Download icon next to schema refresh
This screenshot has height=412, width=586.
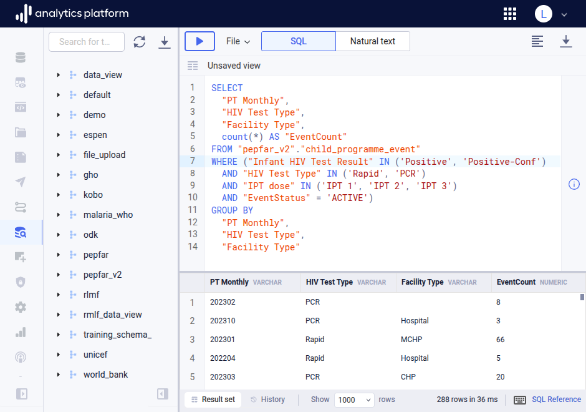click(164, 42)
